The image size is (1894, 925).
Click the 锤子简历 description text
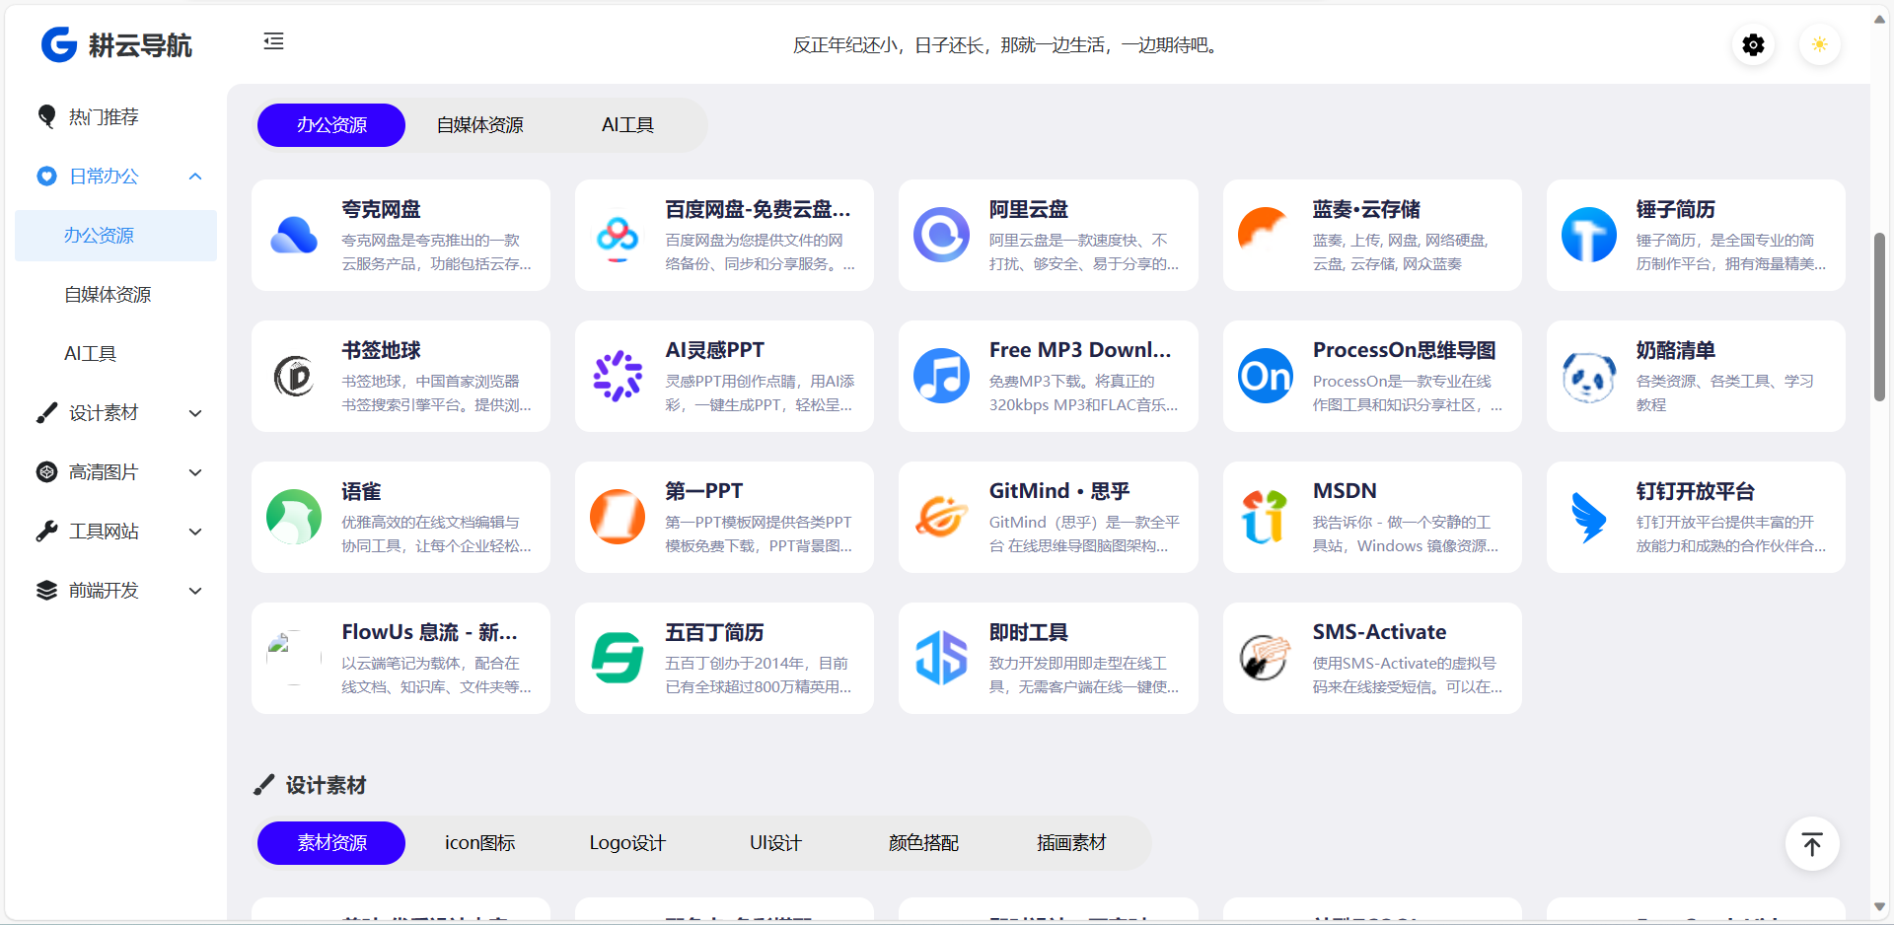tap(1730, 251)
